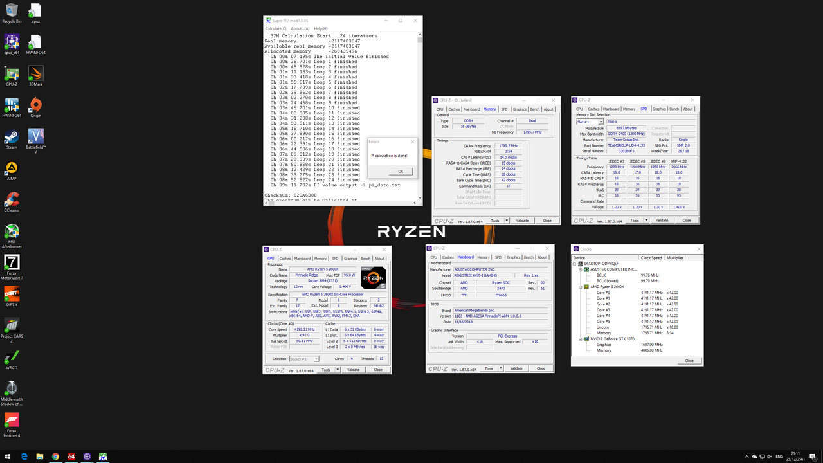This screenshot has height=463, width=823.
Task: Click the Super PI output vertical scrollbar
Action: 420,116
